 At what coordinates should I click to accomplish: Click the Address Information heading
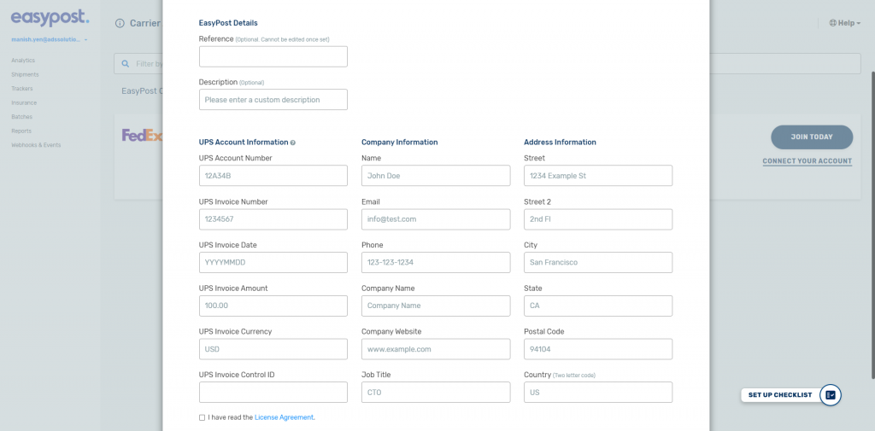561,143
